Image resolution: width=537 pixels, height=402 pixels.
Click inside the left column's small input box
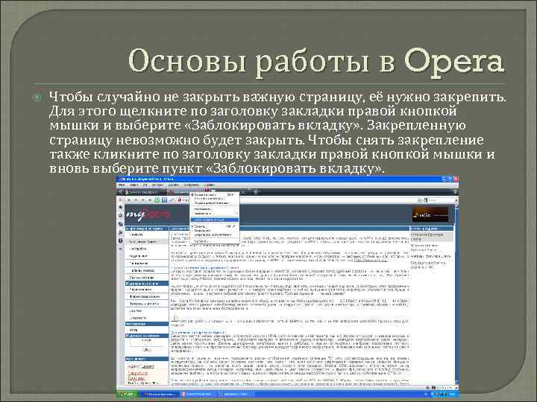[147, 342]
